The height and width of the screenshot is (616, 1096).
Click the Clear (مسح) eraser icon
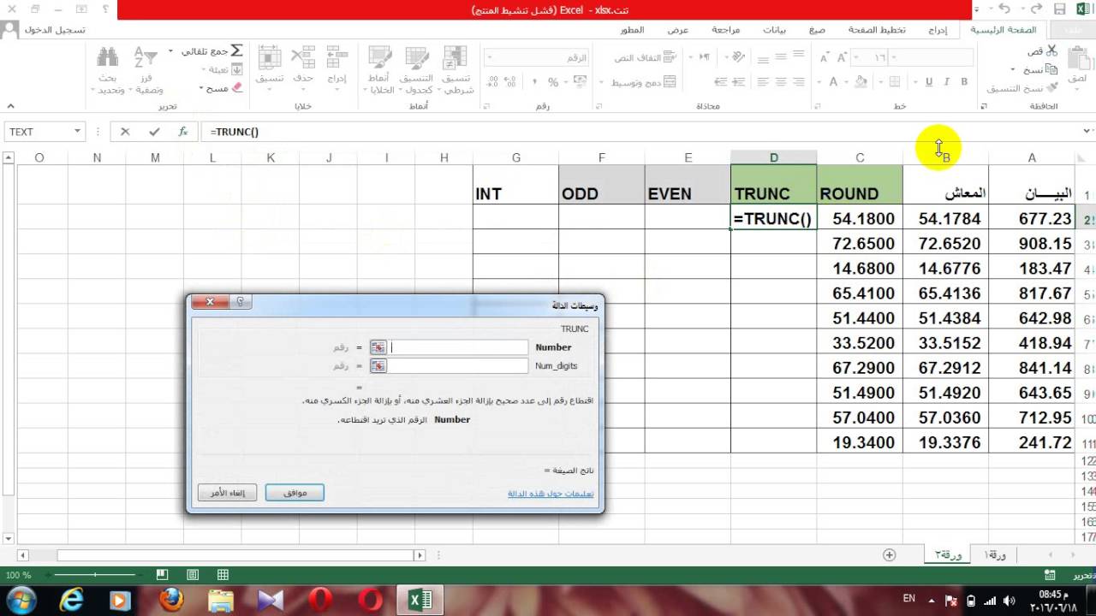[237, 88]
